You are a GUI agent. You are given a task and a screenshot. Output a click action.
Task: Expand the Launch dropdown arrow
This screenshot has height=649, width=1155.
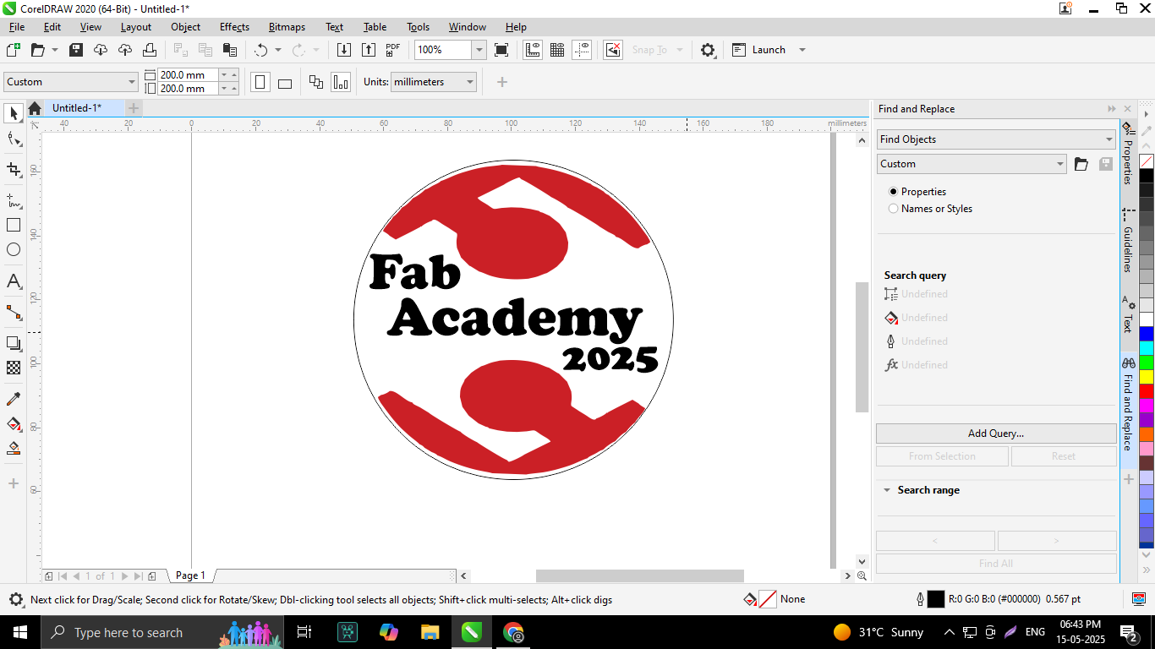802,50
